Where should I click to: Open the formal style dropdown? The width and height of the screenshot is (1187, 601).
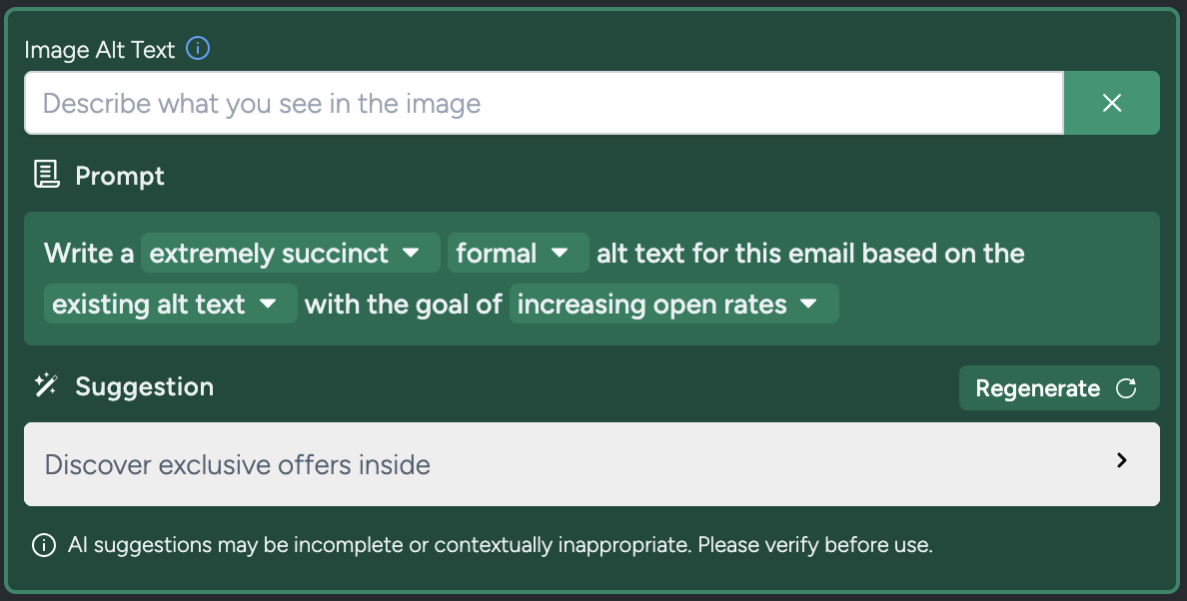[x=518, y=253]
